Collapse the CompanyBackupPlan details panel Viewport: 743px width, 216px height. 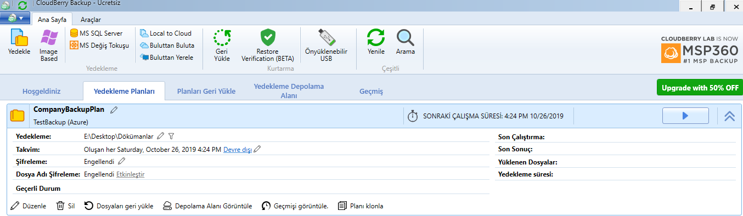[x=729, y=116]
